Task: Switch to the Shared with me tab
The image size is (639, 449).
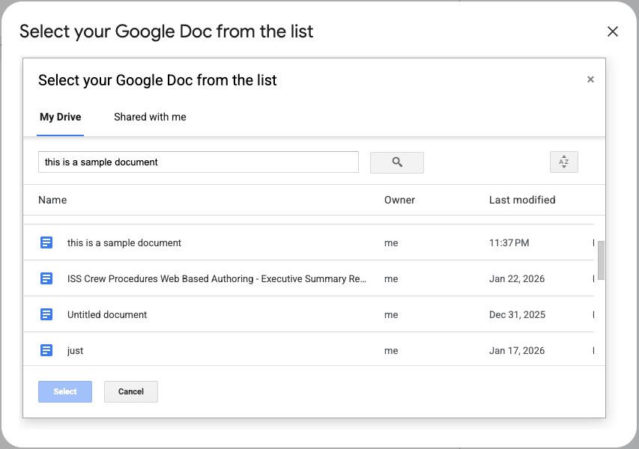Action: click(150, 117)
